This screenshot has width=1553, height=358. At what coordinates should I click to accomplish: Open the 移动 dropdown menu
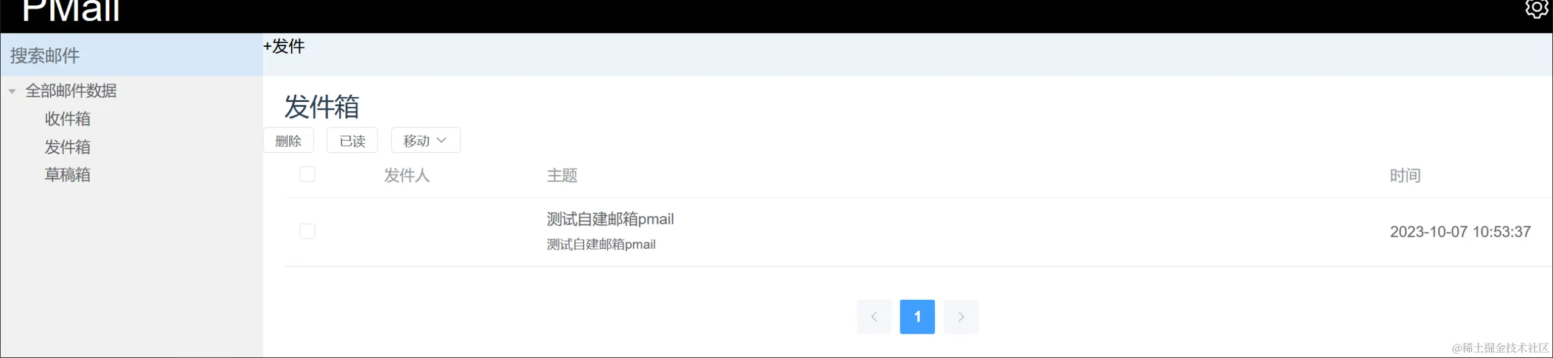click(x=425, y=141)
